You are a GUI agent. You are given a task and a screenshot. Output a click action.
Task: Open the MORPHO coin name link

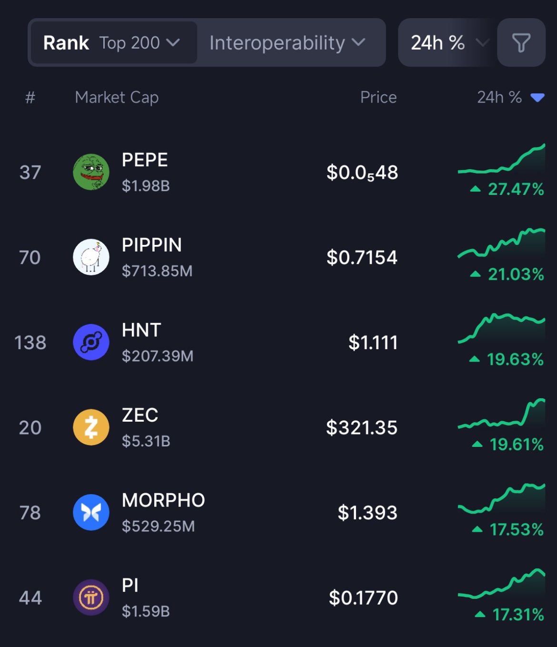point(163,500)
